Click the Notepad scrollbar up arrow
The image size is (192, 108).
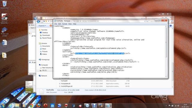(166, 26)
